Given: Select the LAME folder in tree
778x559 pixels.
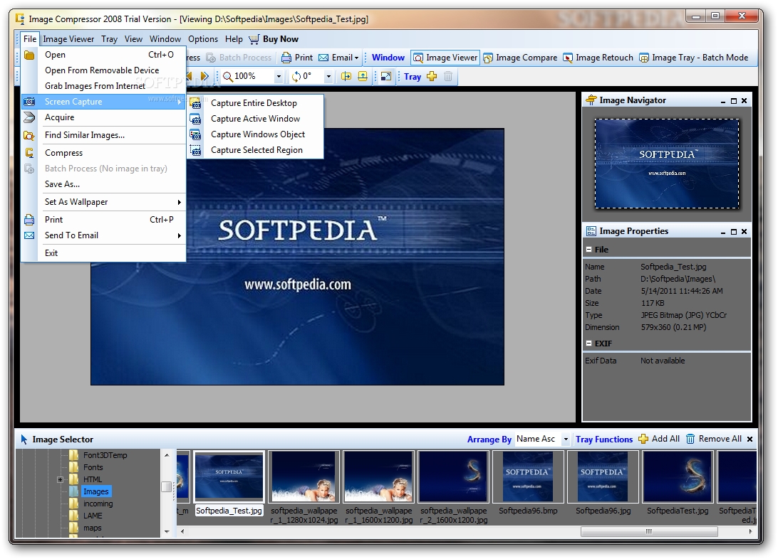Looking at the screenshot, I should pos(93,516).
